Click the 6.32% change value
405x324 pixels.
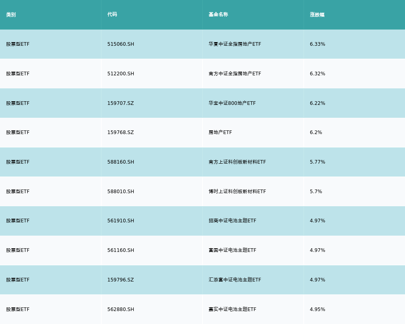pyautogui.click(x=318, y=74)
